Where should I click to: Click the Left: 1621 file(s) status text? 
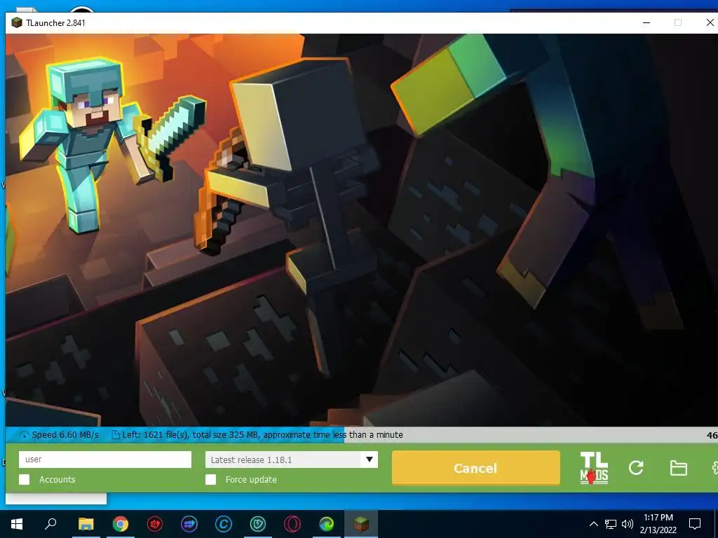tap(262, 434)
